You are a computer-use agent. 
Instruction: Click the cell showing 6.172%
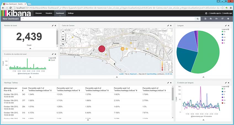point(31,113)
